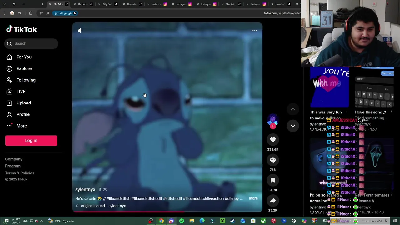Open Spotify from the taskbar
Screen dimensions: 400x225
point(182,221)
